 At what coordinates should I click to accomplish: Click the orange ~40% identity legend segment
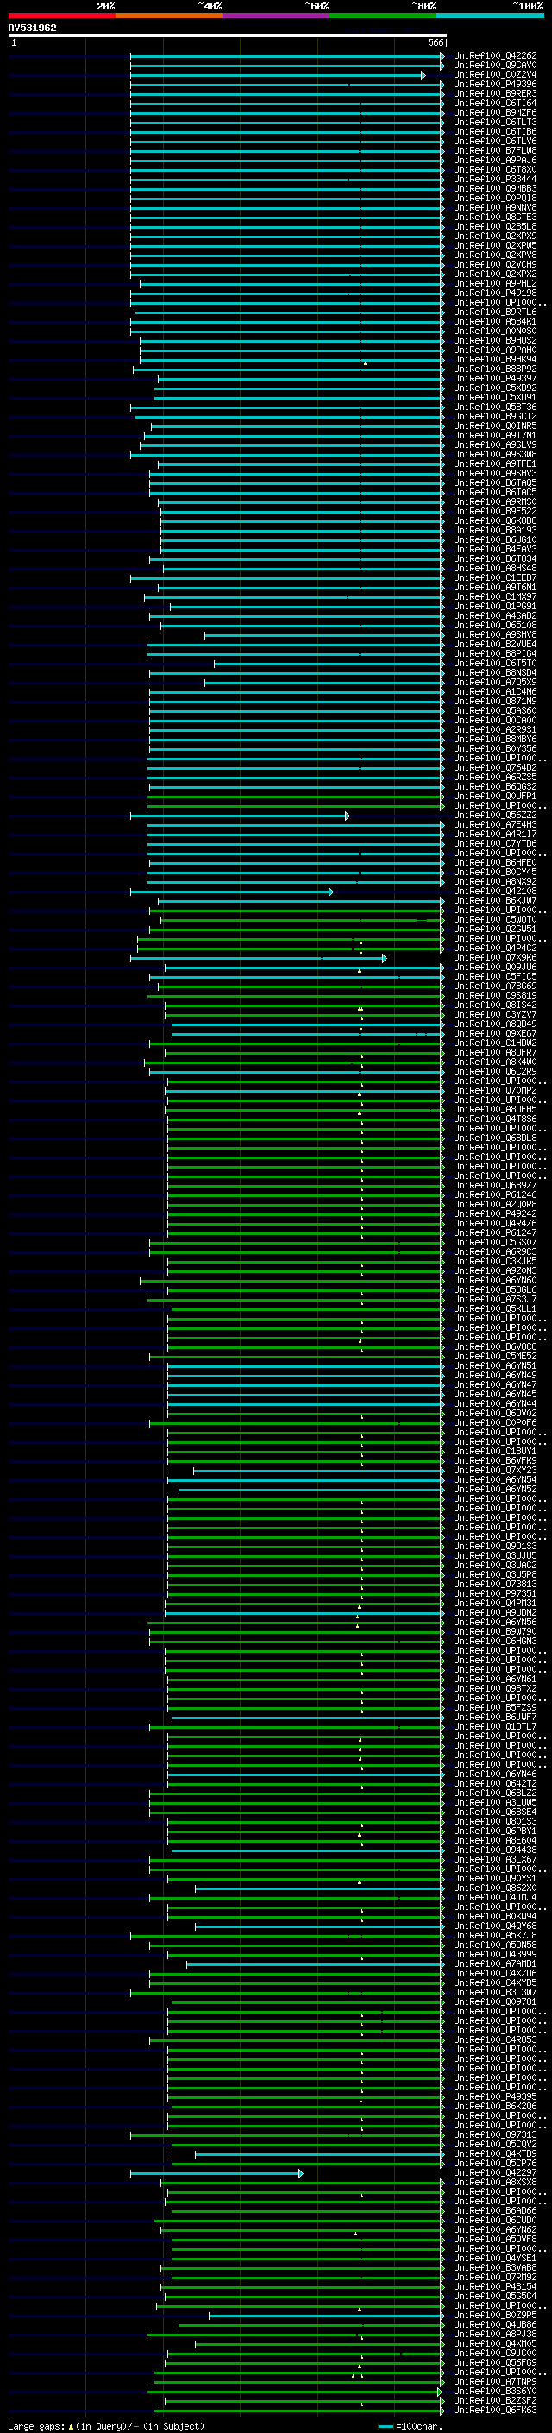(169, 16)
